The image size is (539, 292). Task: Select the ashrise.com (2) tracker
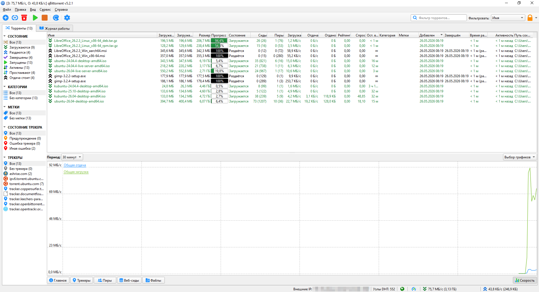(24, 174)
